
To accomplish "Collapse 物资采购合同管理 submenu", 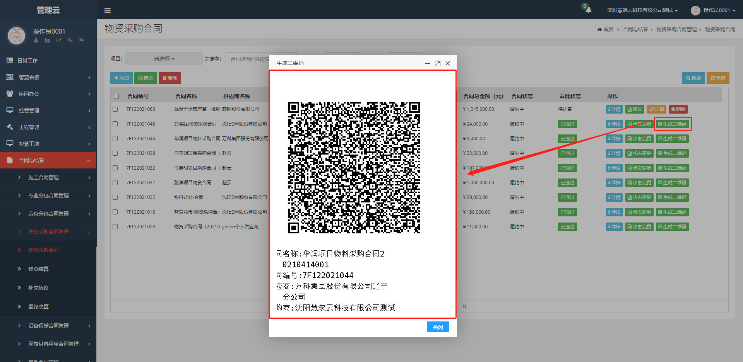I will point(48,232).
